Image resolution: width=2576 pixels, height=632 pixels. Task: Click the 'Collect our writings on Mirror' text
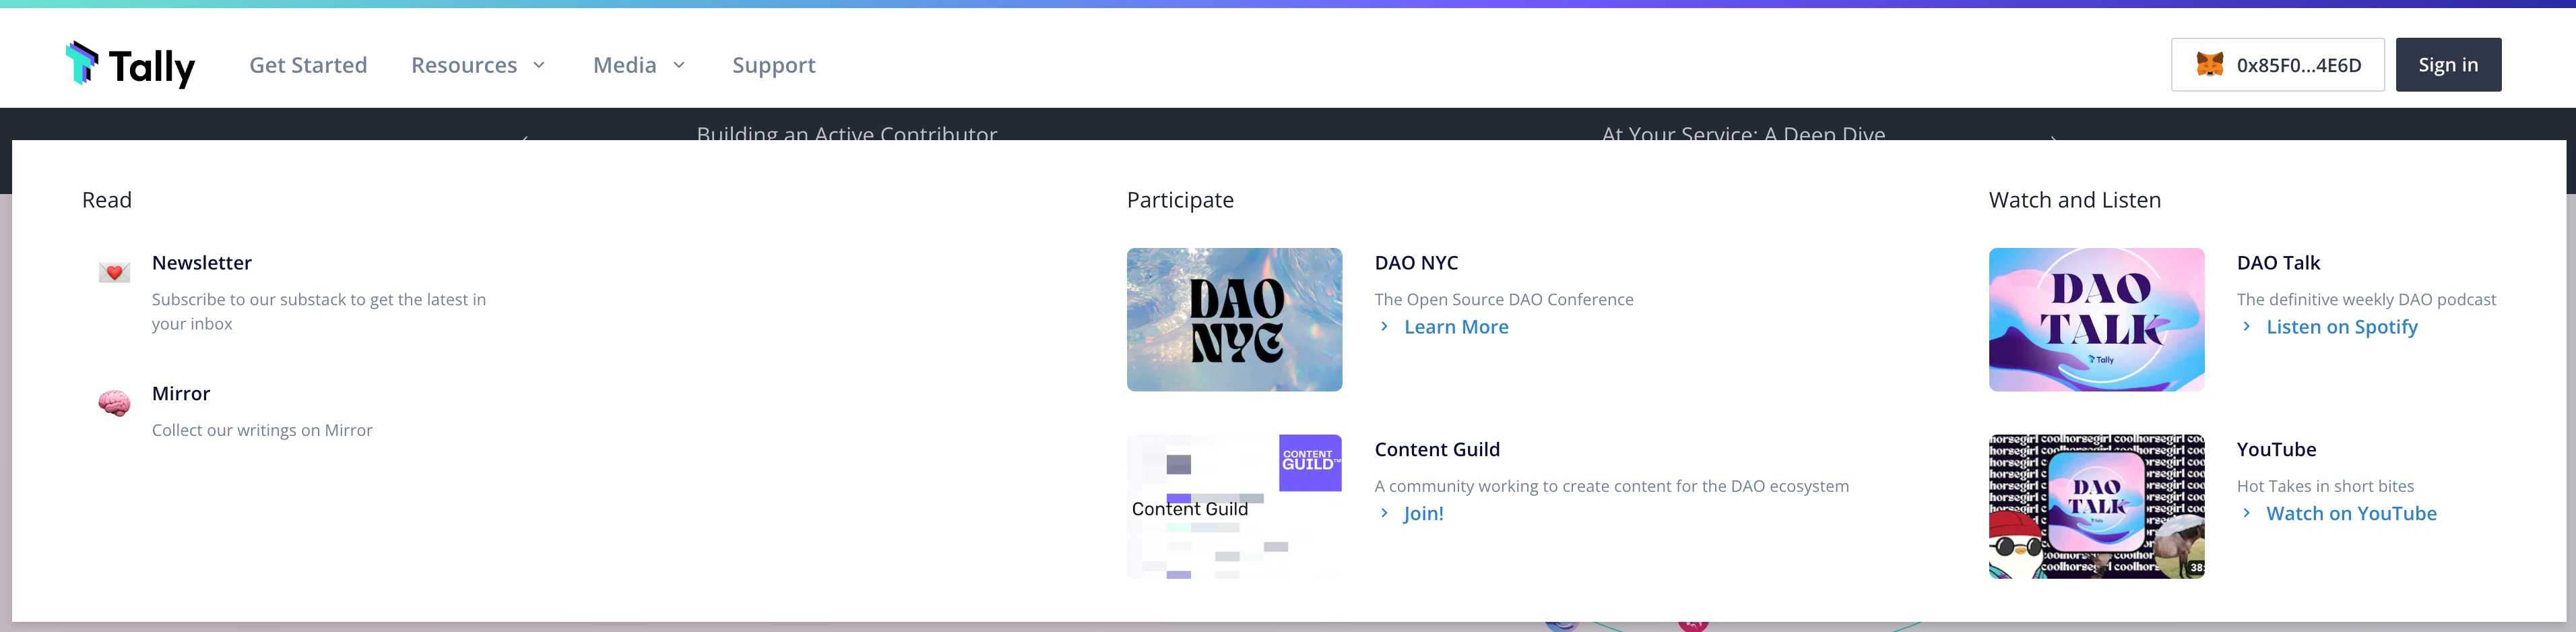point(262,430)
